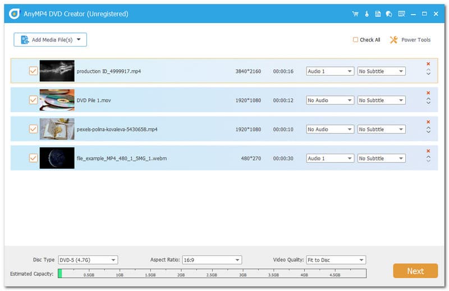Click the orange Next button
The height and width of the screenshot is (291, 449).
[415, 271]
